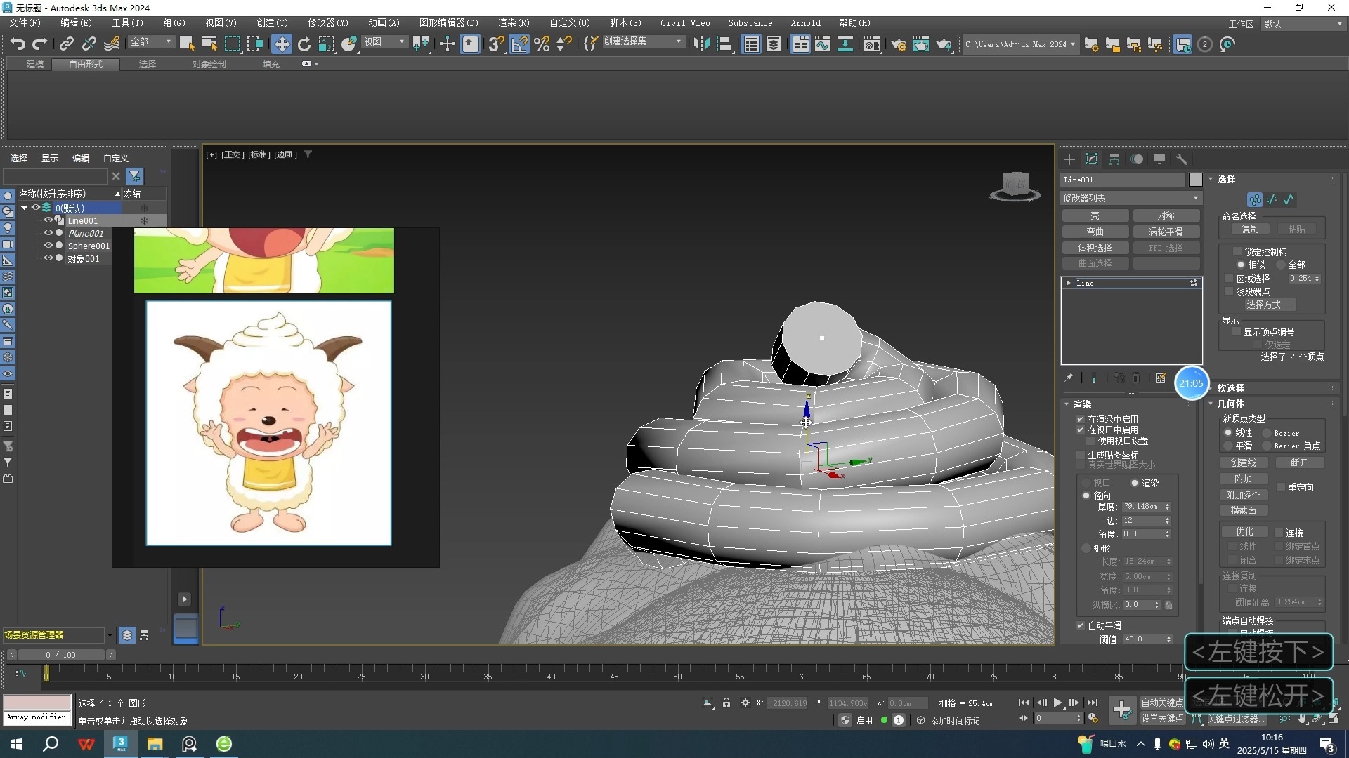Open the Modifiers 修改器(M) menu
This screenshot has height=758, width=1349.
click(x=328, y=23)
